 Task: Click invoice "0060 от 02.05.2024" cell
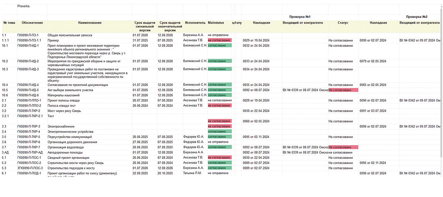coord(256,121)
